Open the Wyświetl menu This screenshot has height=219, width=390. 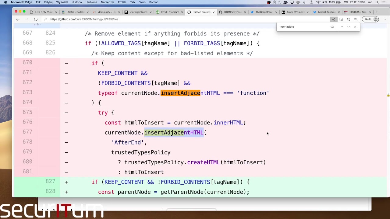click(62, 2)
